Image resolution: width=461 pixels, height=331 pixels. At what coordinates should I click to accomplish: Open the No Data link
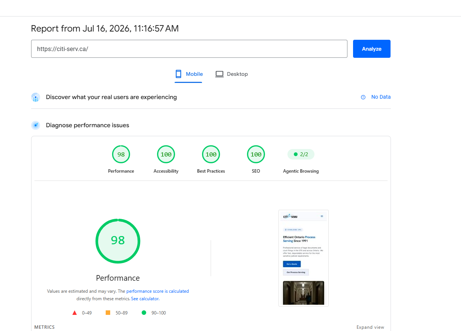(x=381, y=97)
